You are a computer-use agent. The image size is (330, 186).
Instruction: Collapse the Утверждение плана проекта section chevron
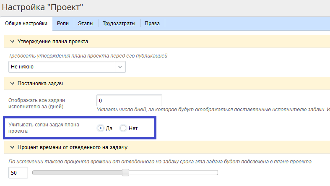[x=11, y=42]
